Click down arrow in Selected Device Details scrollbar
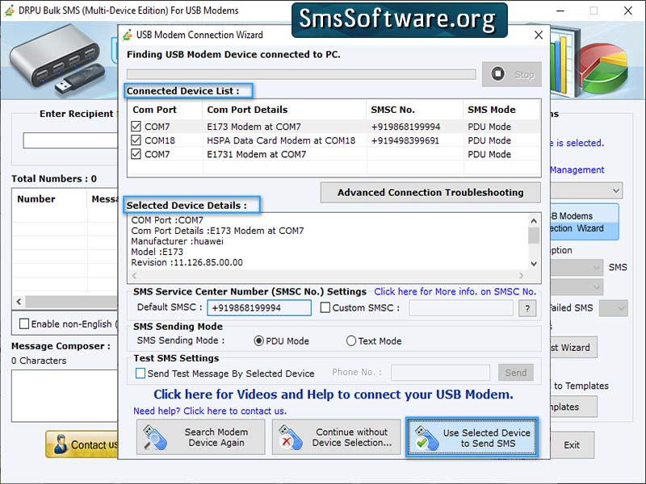The image size is (646, 484). pos(534,264)
